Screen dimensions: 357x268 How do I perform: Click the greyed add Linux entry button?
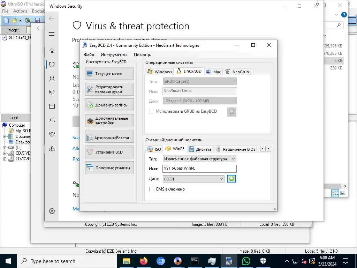(x=232, y=112)
